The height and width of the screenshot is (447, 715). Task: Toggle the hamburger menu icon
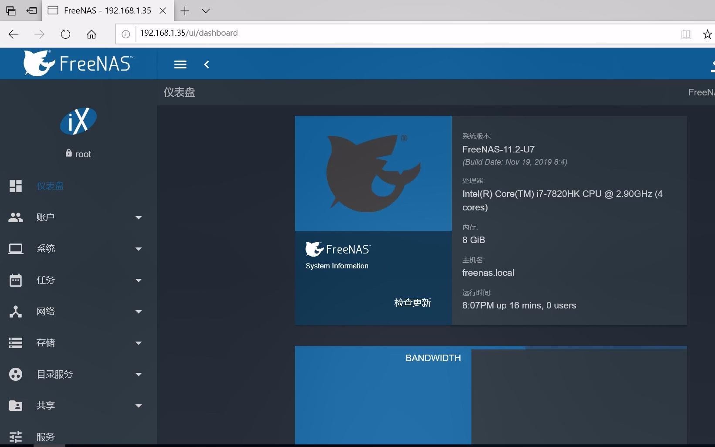[x=180, y=64]
